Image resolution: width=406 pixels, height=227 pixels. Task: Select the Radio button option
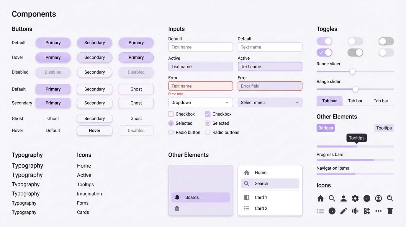(171, 132)
